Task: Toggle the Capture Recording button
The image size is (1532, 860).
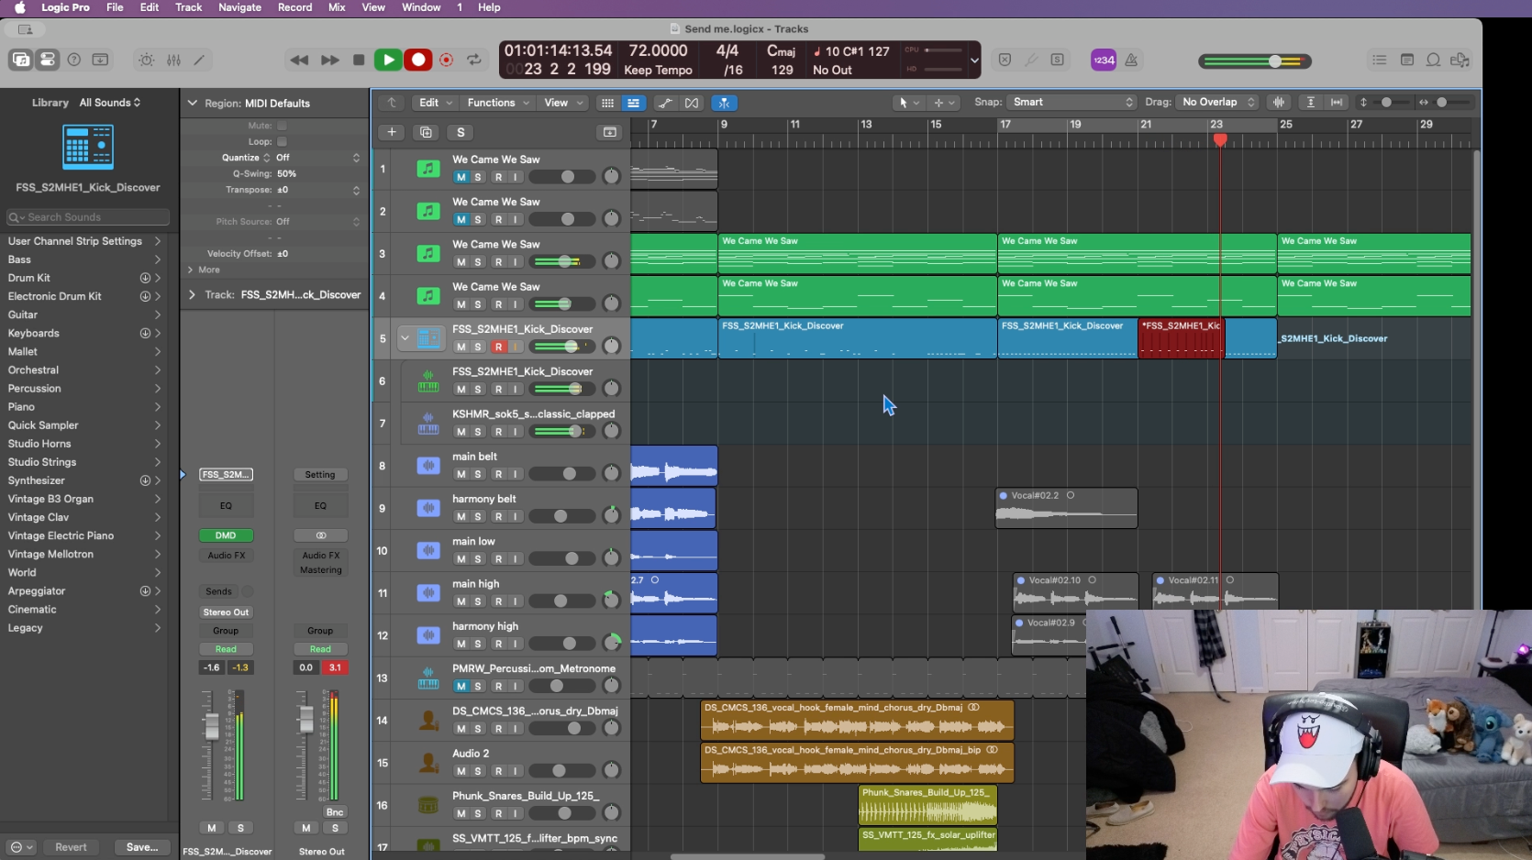Action: (x=447, y=60)
